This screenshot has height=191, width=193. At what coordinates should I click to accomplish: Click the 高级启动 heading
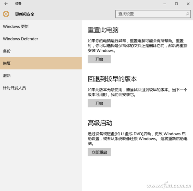click(x=100, y=123)
